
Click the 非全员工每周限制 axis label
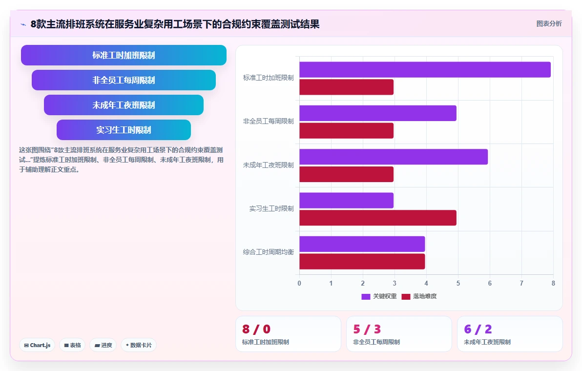[269, 122]
